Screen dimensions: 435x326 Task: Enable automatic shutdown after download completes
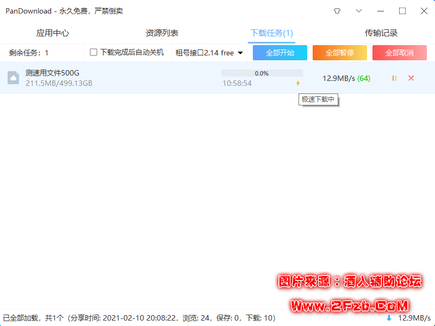93,53
